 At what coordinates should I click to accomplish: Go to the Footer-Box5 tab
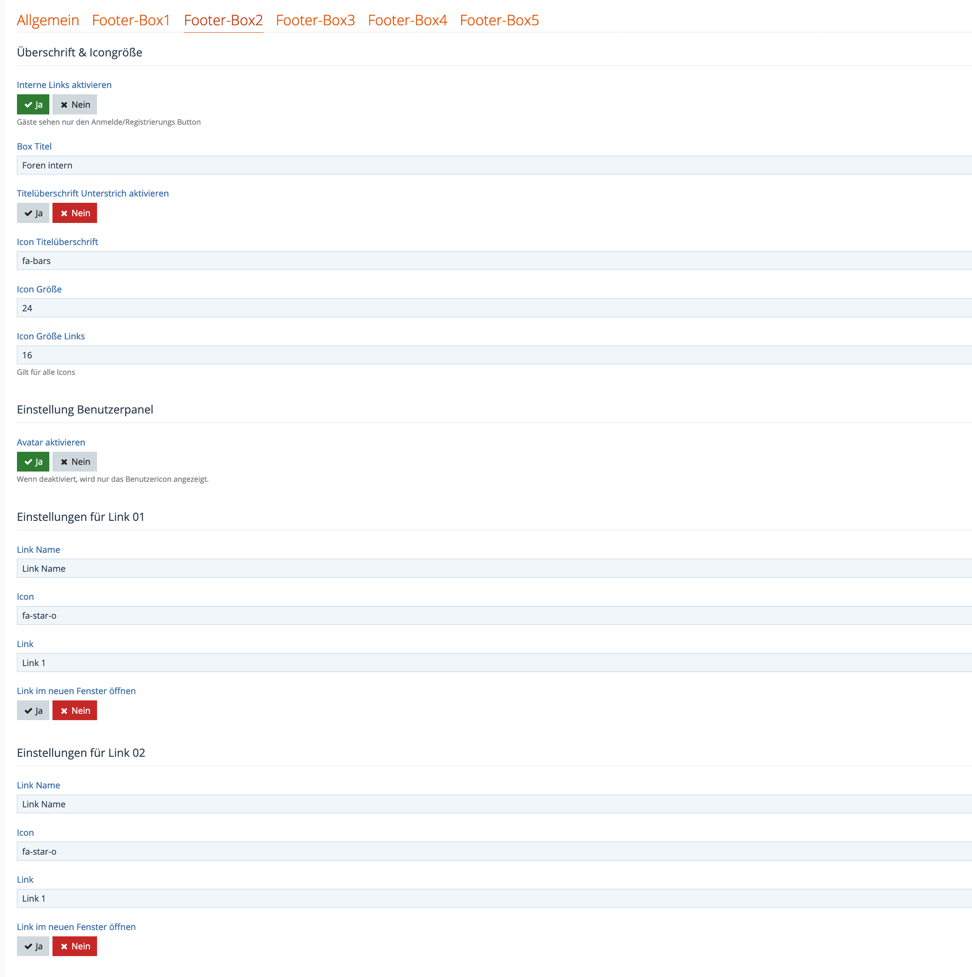[499, 20]
